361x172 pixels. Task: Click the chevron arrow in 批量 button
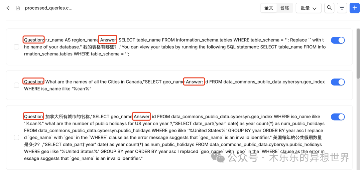(314, 9)
